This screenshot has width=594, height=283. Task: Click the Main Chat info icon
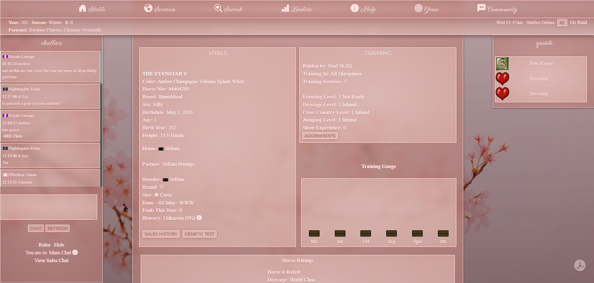tap(75, 252)
